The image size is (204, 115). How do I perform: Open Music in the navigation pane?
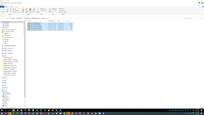pyautogui.click(x=5, y=102)
